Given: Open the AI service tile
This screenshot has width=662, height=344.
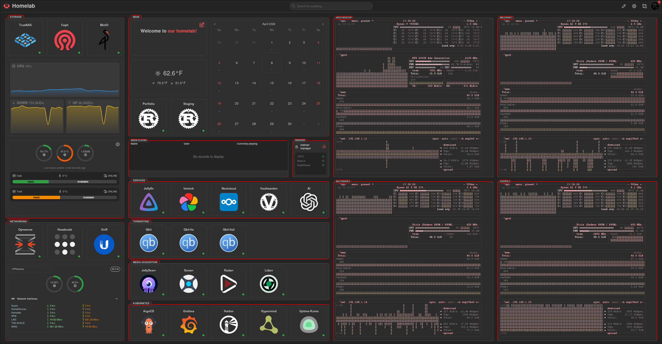Looking at the screenshot, I should coord(309,200).
